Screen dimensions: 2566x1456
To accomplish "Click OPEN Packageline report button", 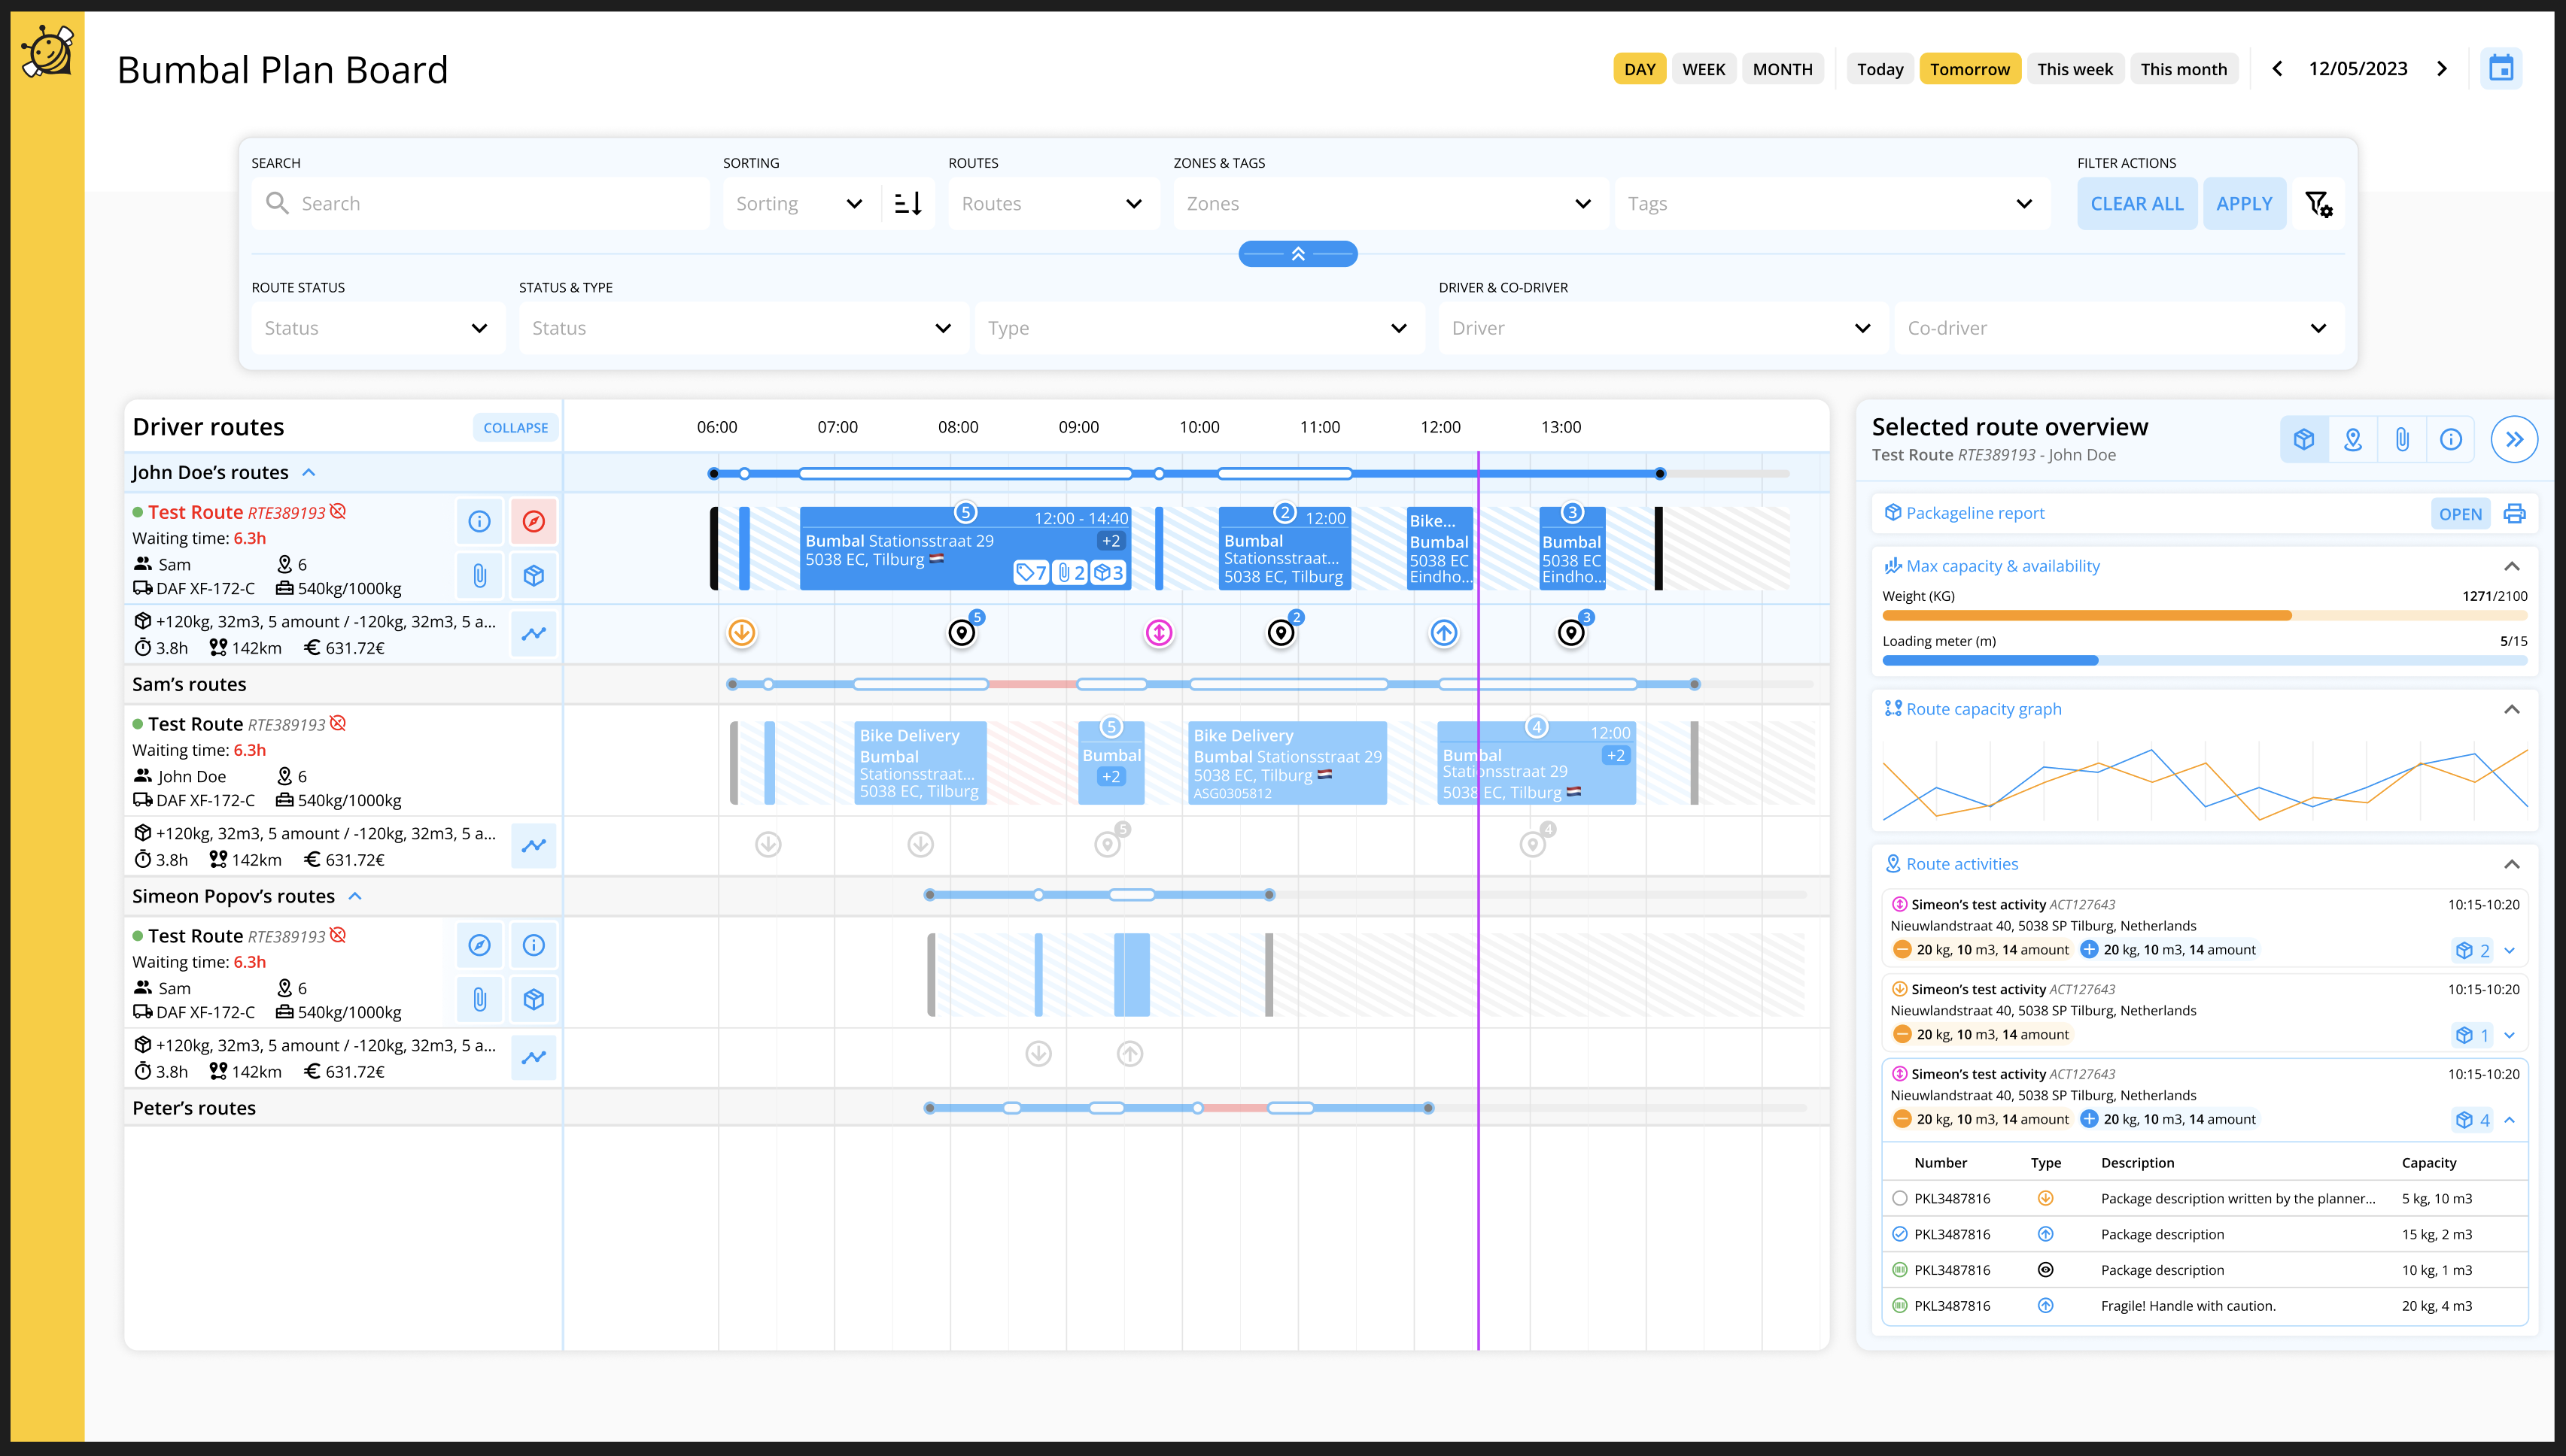I will [x=2460, y=514].
